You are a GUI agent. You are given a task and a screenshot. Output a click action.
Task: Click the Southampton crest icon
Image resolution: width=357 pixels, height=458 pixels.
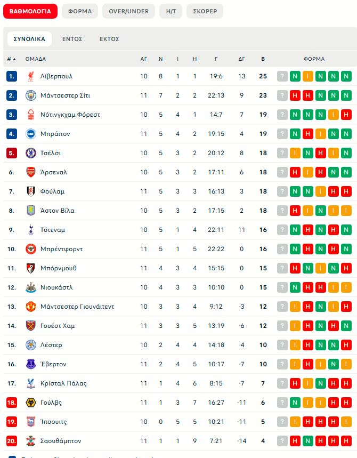(30, 441)
